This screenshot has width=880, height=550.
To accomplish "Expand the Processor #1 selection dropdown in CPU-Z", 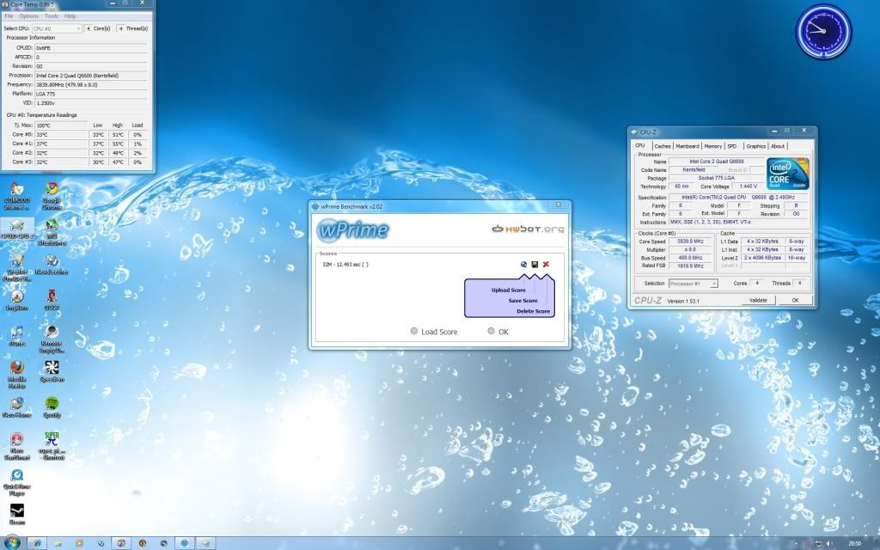I will point(714,283).
